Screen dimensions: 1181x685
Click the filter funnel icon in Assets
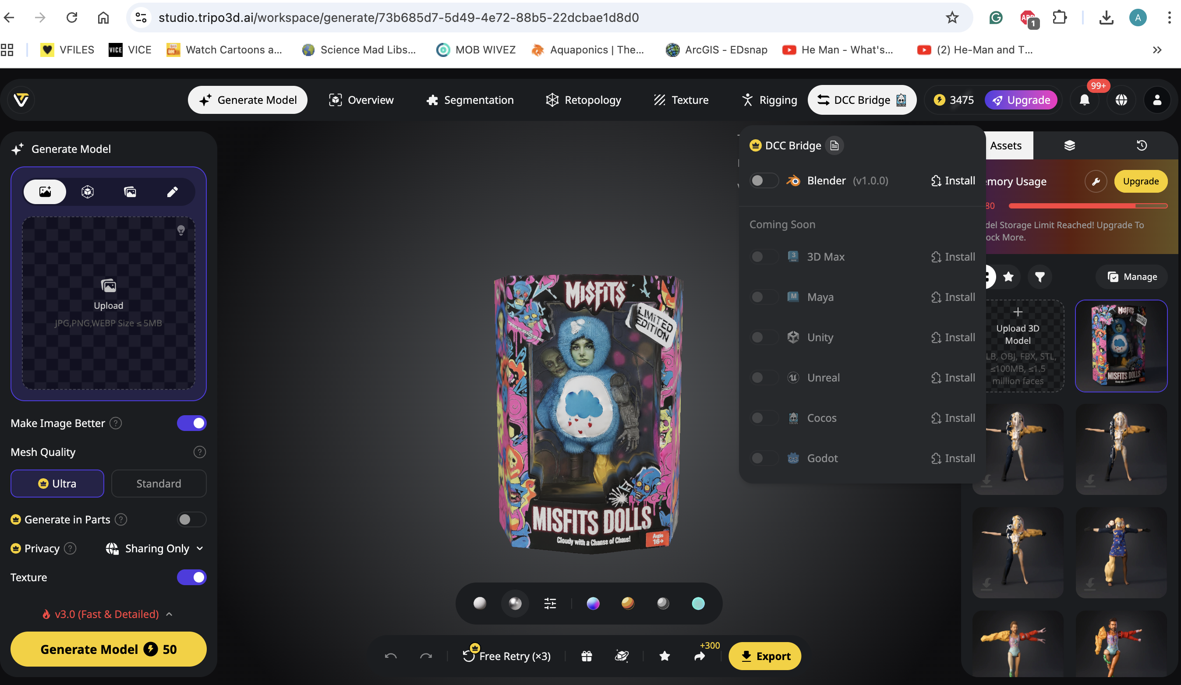(x=1040, y=277)
